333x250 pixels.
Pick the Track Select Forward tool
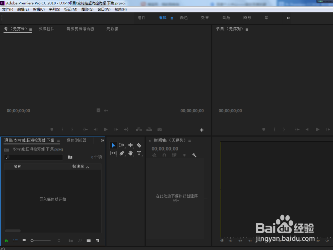pos(122,145)
